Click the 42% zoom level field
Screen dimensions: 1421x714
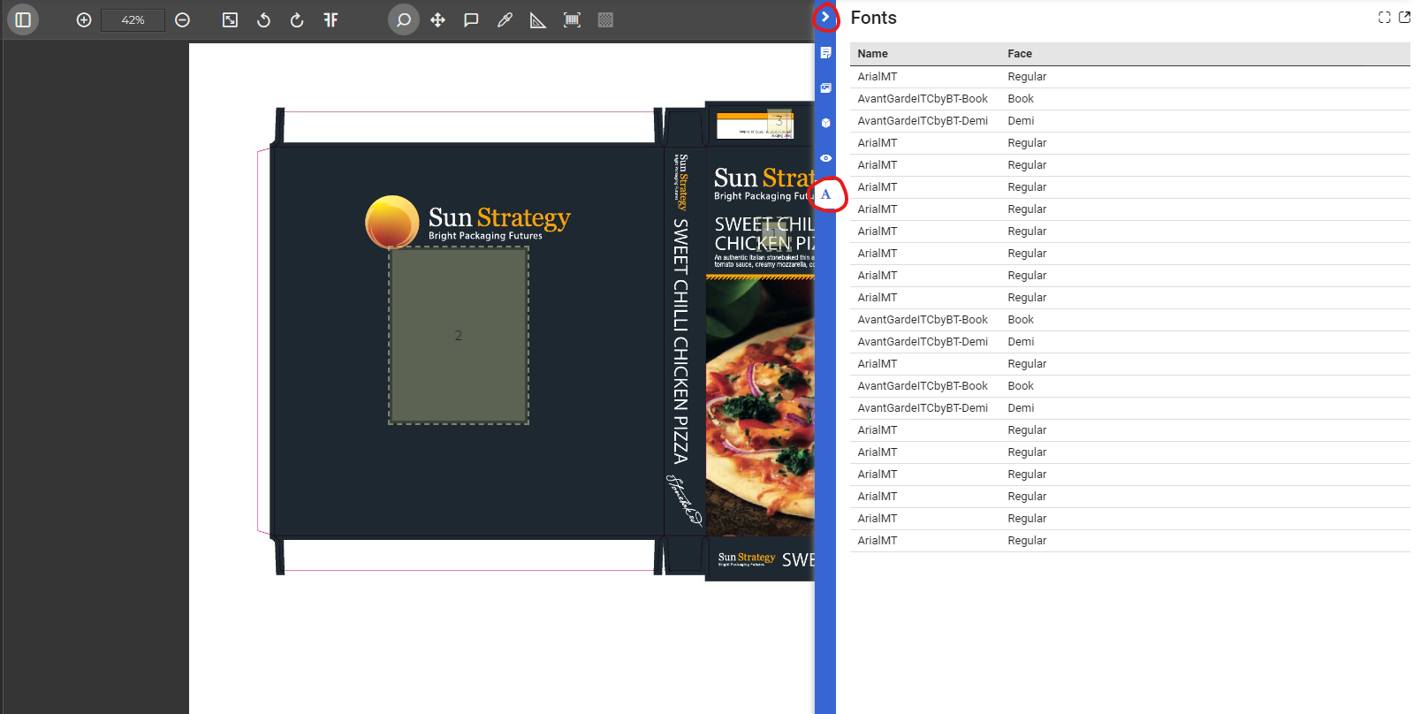coord(133,19)
